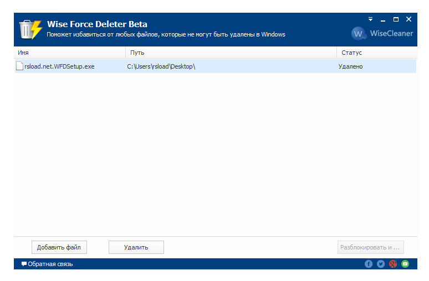Open the Google Plus share icon
Viewport: 429px width, 281px height.
pos(393,264)
